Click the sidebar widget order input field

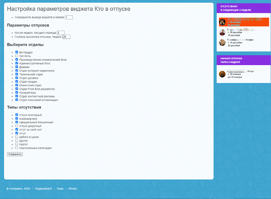68,17
